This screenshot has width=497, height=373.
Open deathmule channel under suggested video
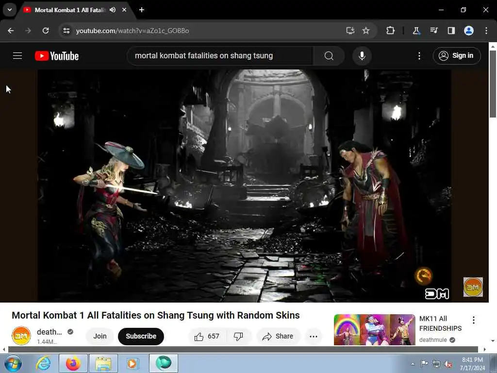coord(433,339)
